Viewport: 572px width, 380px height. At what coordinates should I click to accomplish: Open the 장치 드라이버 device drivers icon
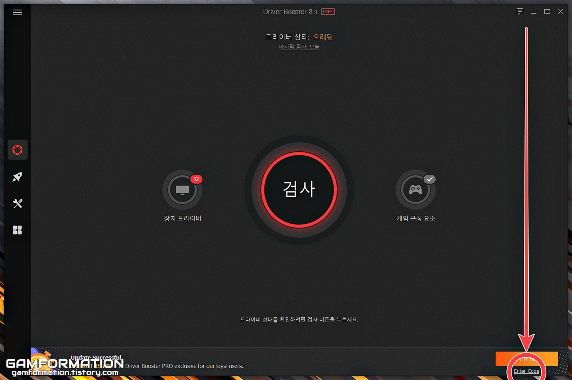pyautogui.click(x=182, y=190)
